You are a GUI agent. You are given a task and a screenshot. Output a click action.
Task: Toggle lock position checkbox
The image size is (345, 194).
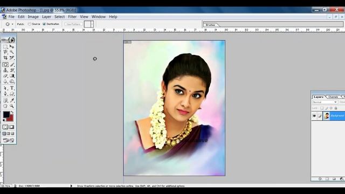pyautogui.click(x=331, y=108)
